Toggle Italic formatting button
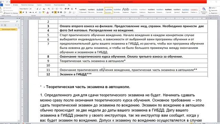The height and width of the screenshot is (124, 220). (x=23, y=12)
